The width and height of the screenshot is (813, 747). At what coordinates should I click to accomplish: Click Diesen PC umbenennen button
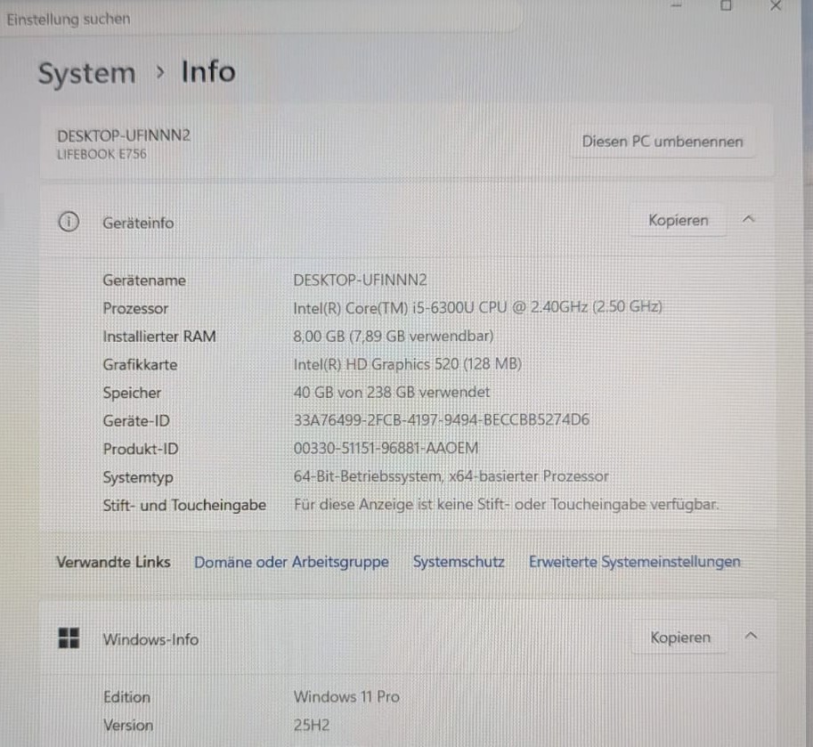coord(663,142)
